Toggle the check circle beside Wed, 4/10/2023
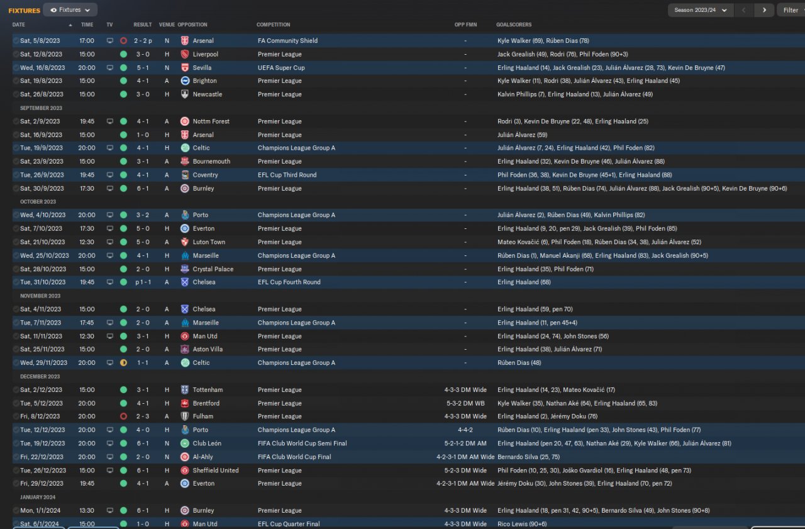This screenshot has width=805, height=529. click(16, 215)
